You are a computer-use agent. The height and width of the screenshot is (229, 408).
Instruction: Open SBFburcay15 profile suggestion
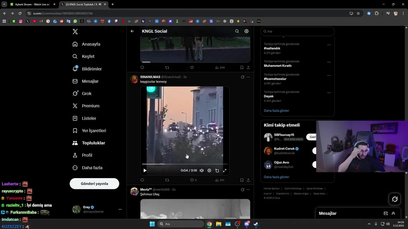coord(284,135)
